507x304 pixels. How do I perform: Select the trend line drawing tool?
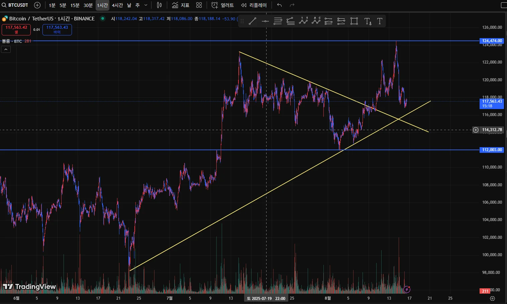point(252,21)
